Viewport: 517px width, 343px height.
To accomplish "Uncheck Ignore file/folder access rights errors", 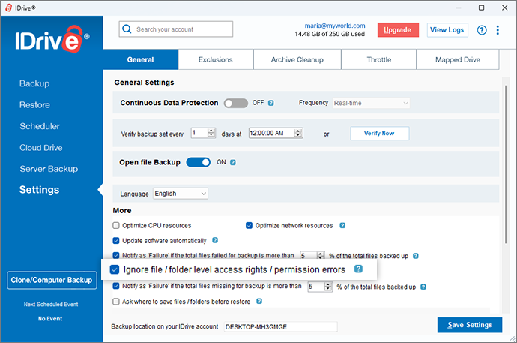I will 115,269.
